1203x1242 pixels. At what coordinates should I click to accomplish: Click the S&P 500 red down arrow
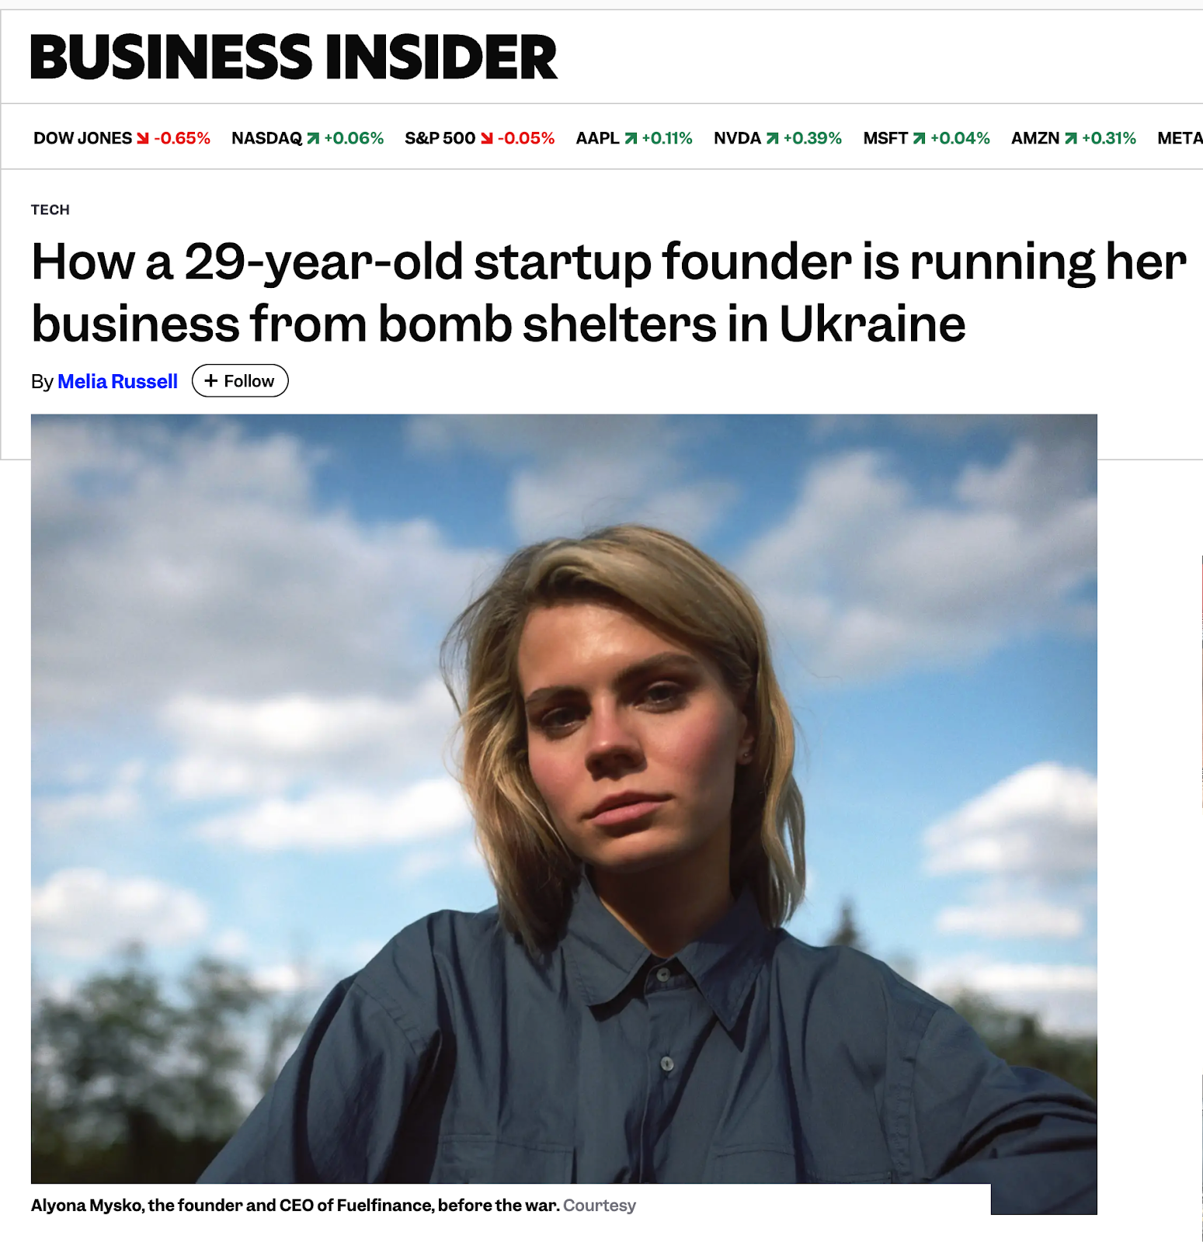coord(487,138)
